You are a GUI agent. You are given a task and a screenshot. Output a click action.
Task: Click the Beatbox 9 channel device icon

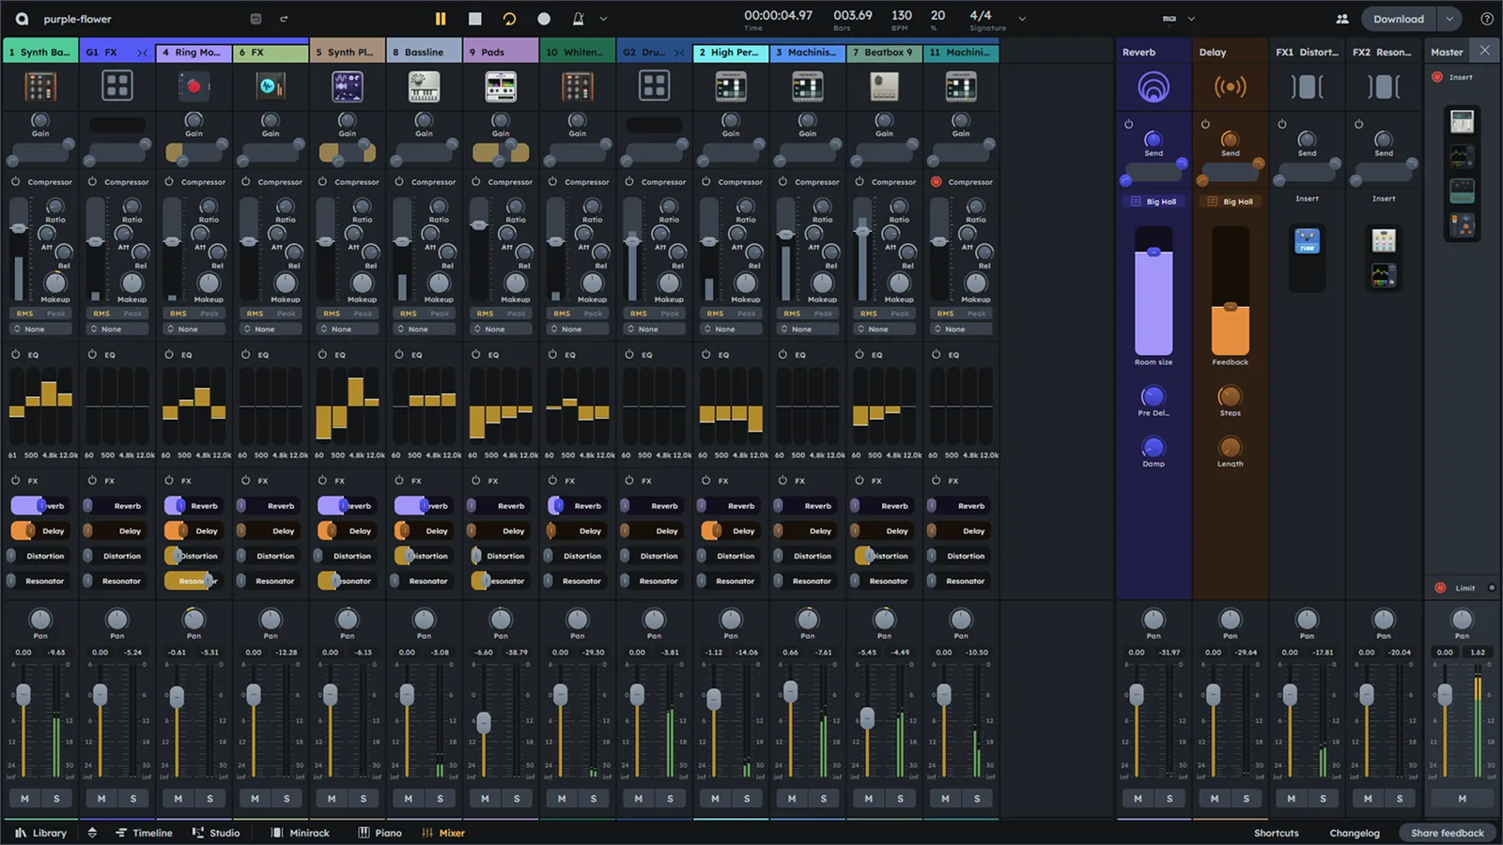884,86
